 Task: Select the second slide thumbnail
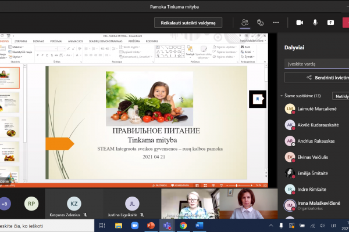(x=9, y=103)
